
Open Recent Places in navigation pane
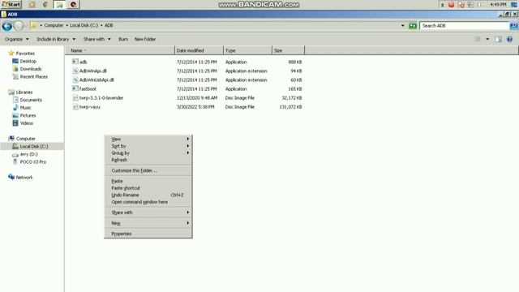tap(33, 76)
